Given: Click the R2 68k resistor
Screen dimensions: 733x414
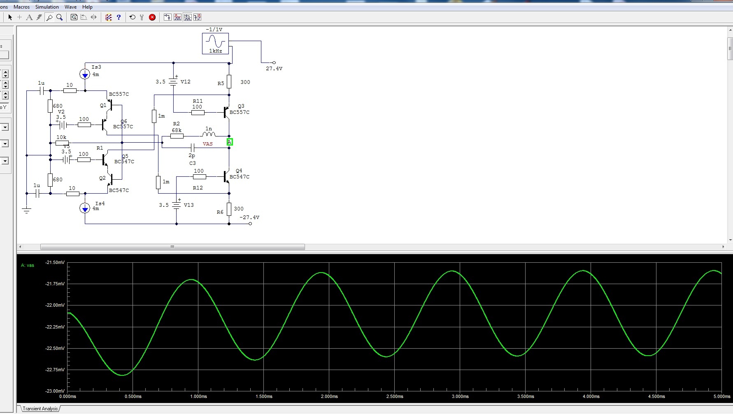Looking at the screenshot, I should coord(177,136).
